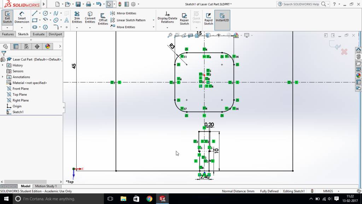Click the Save icon in title toolbar

point(78,4)
